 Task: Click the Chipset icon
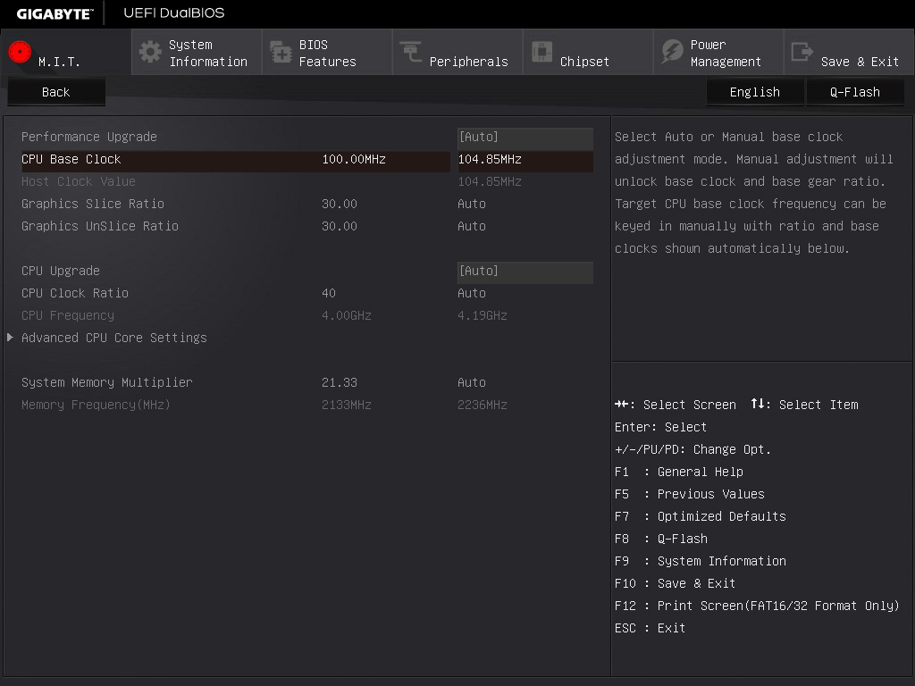pyautogui.click(x=541, y=52)
